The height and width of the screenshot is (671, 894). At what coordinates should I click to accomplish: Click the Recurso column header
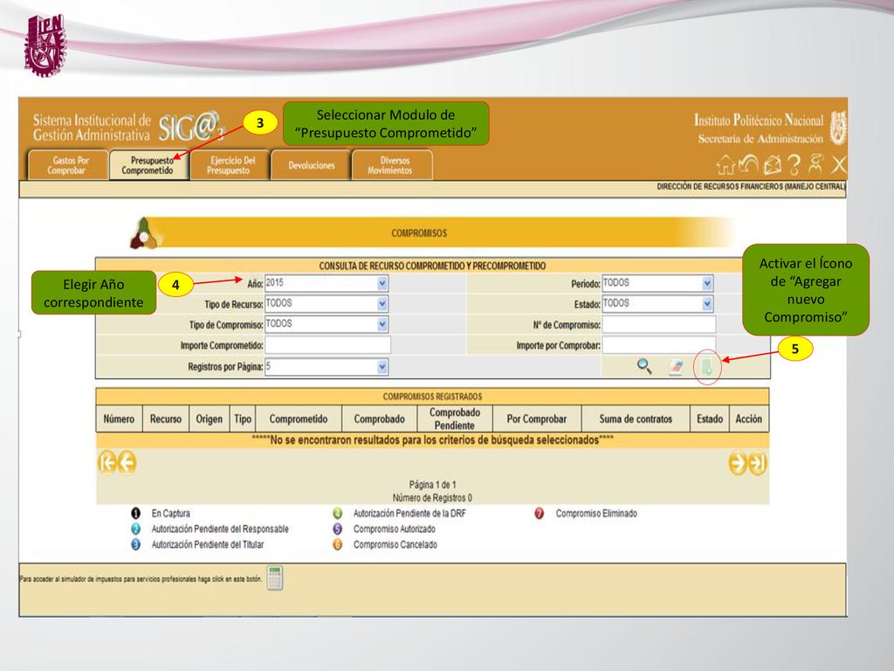165,419
